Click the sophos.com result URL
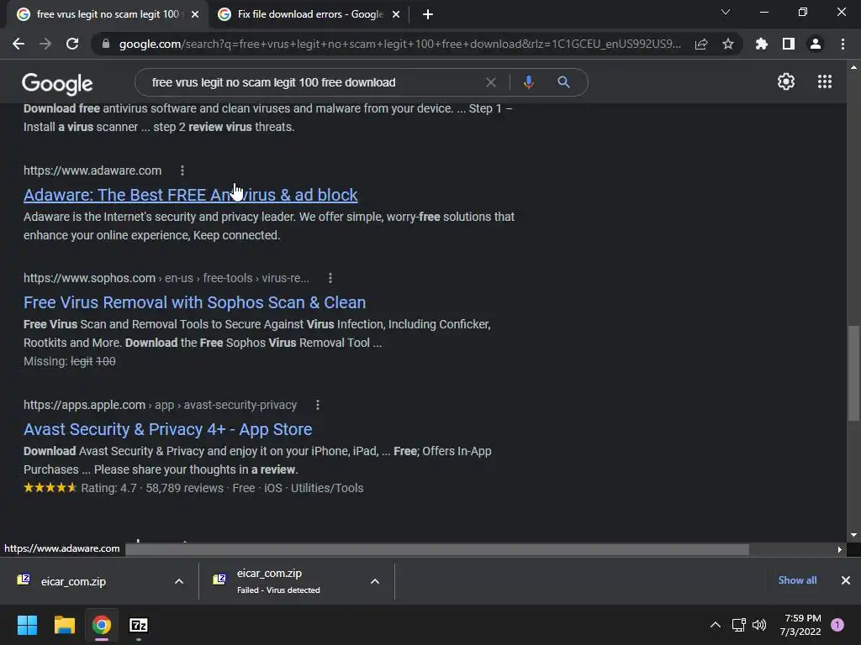The width and height of the screenshot is (861, 645). (166, 278)
